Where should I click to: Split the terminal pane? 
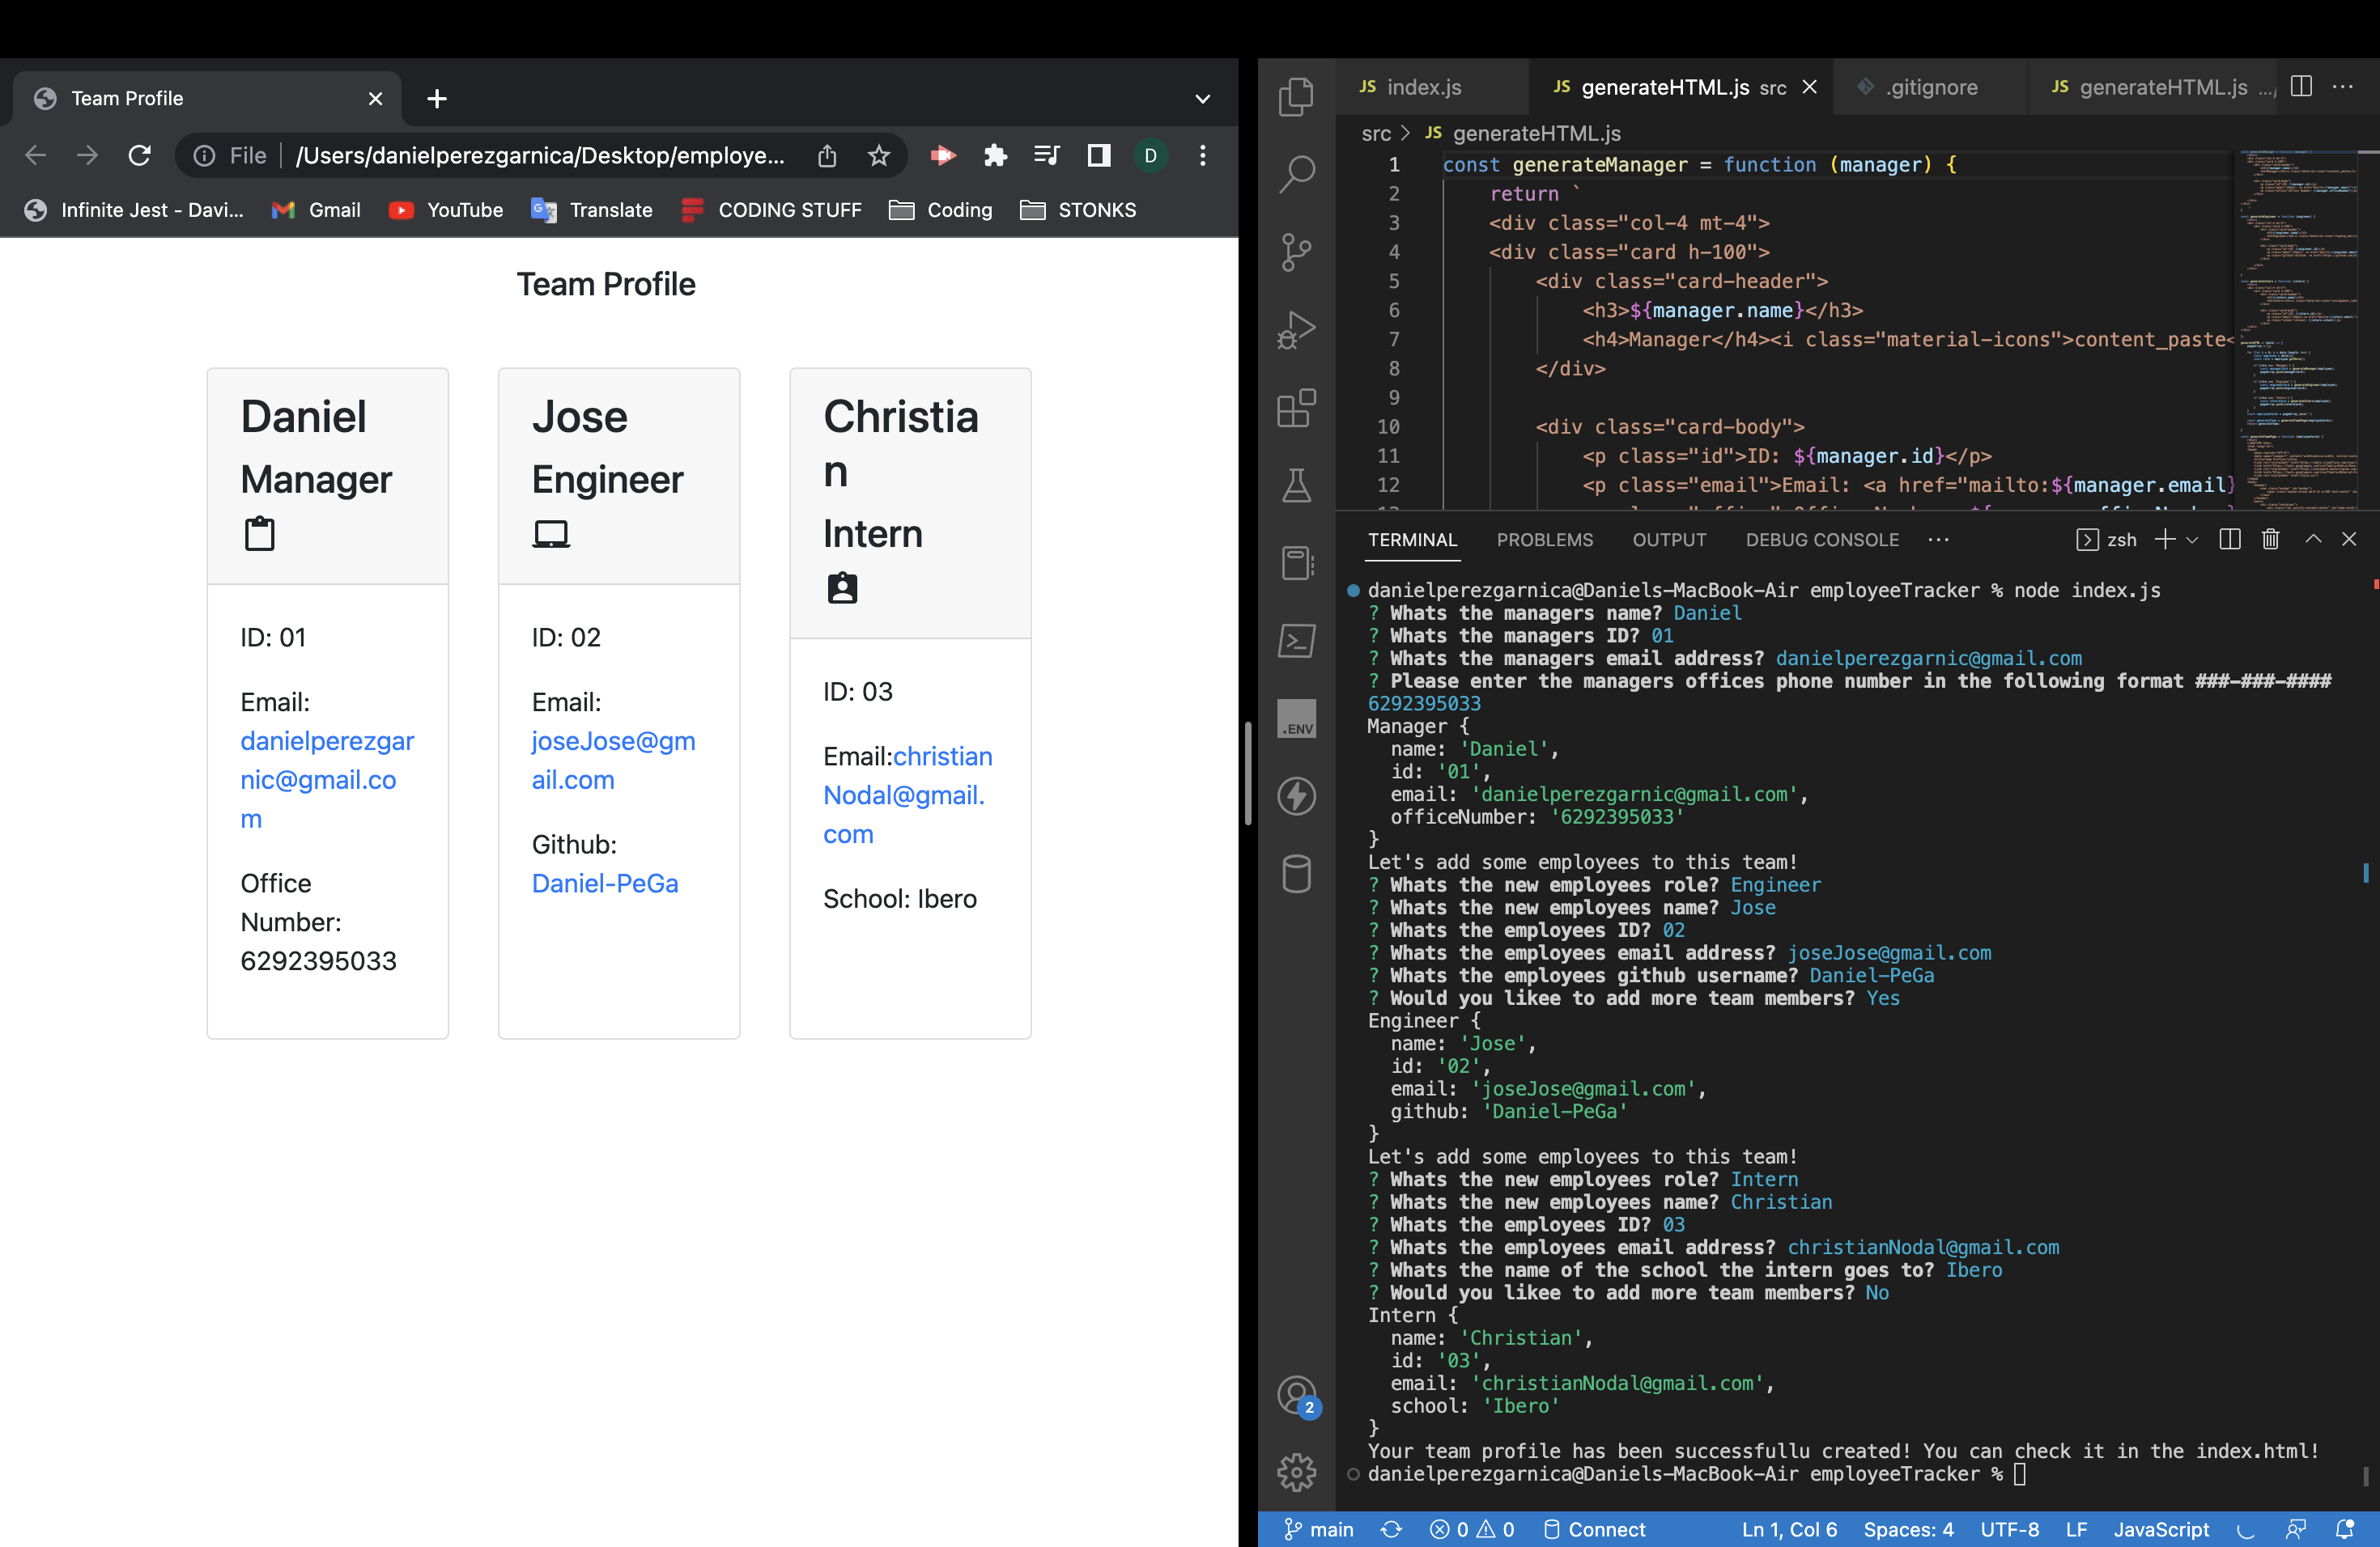(x=2229, y=539)
